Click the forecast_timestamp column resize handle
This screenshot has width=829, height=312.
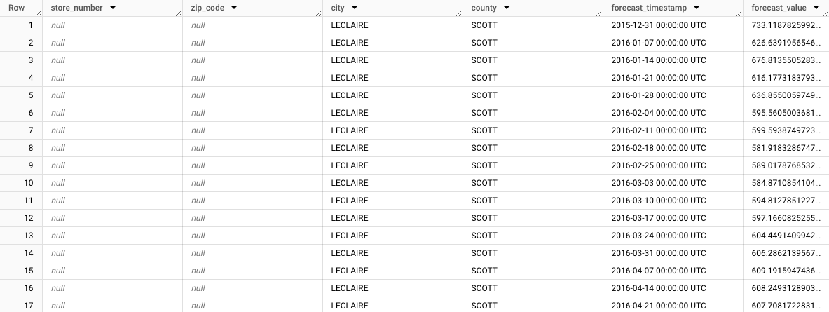pyautogui.click(x=739, y=13)
